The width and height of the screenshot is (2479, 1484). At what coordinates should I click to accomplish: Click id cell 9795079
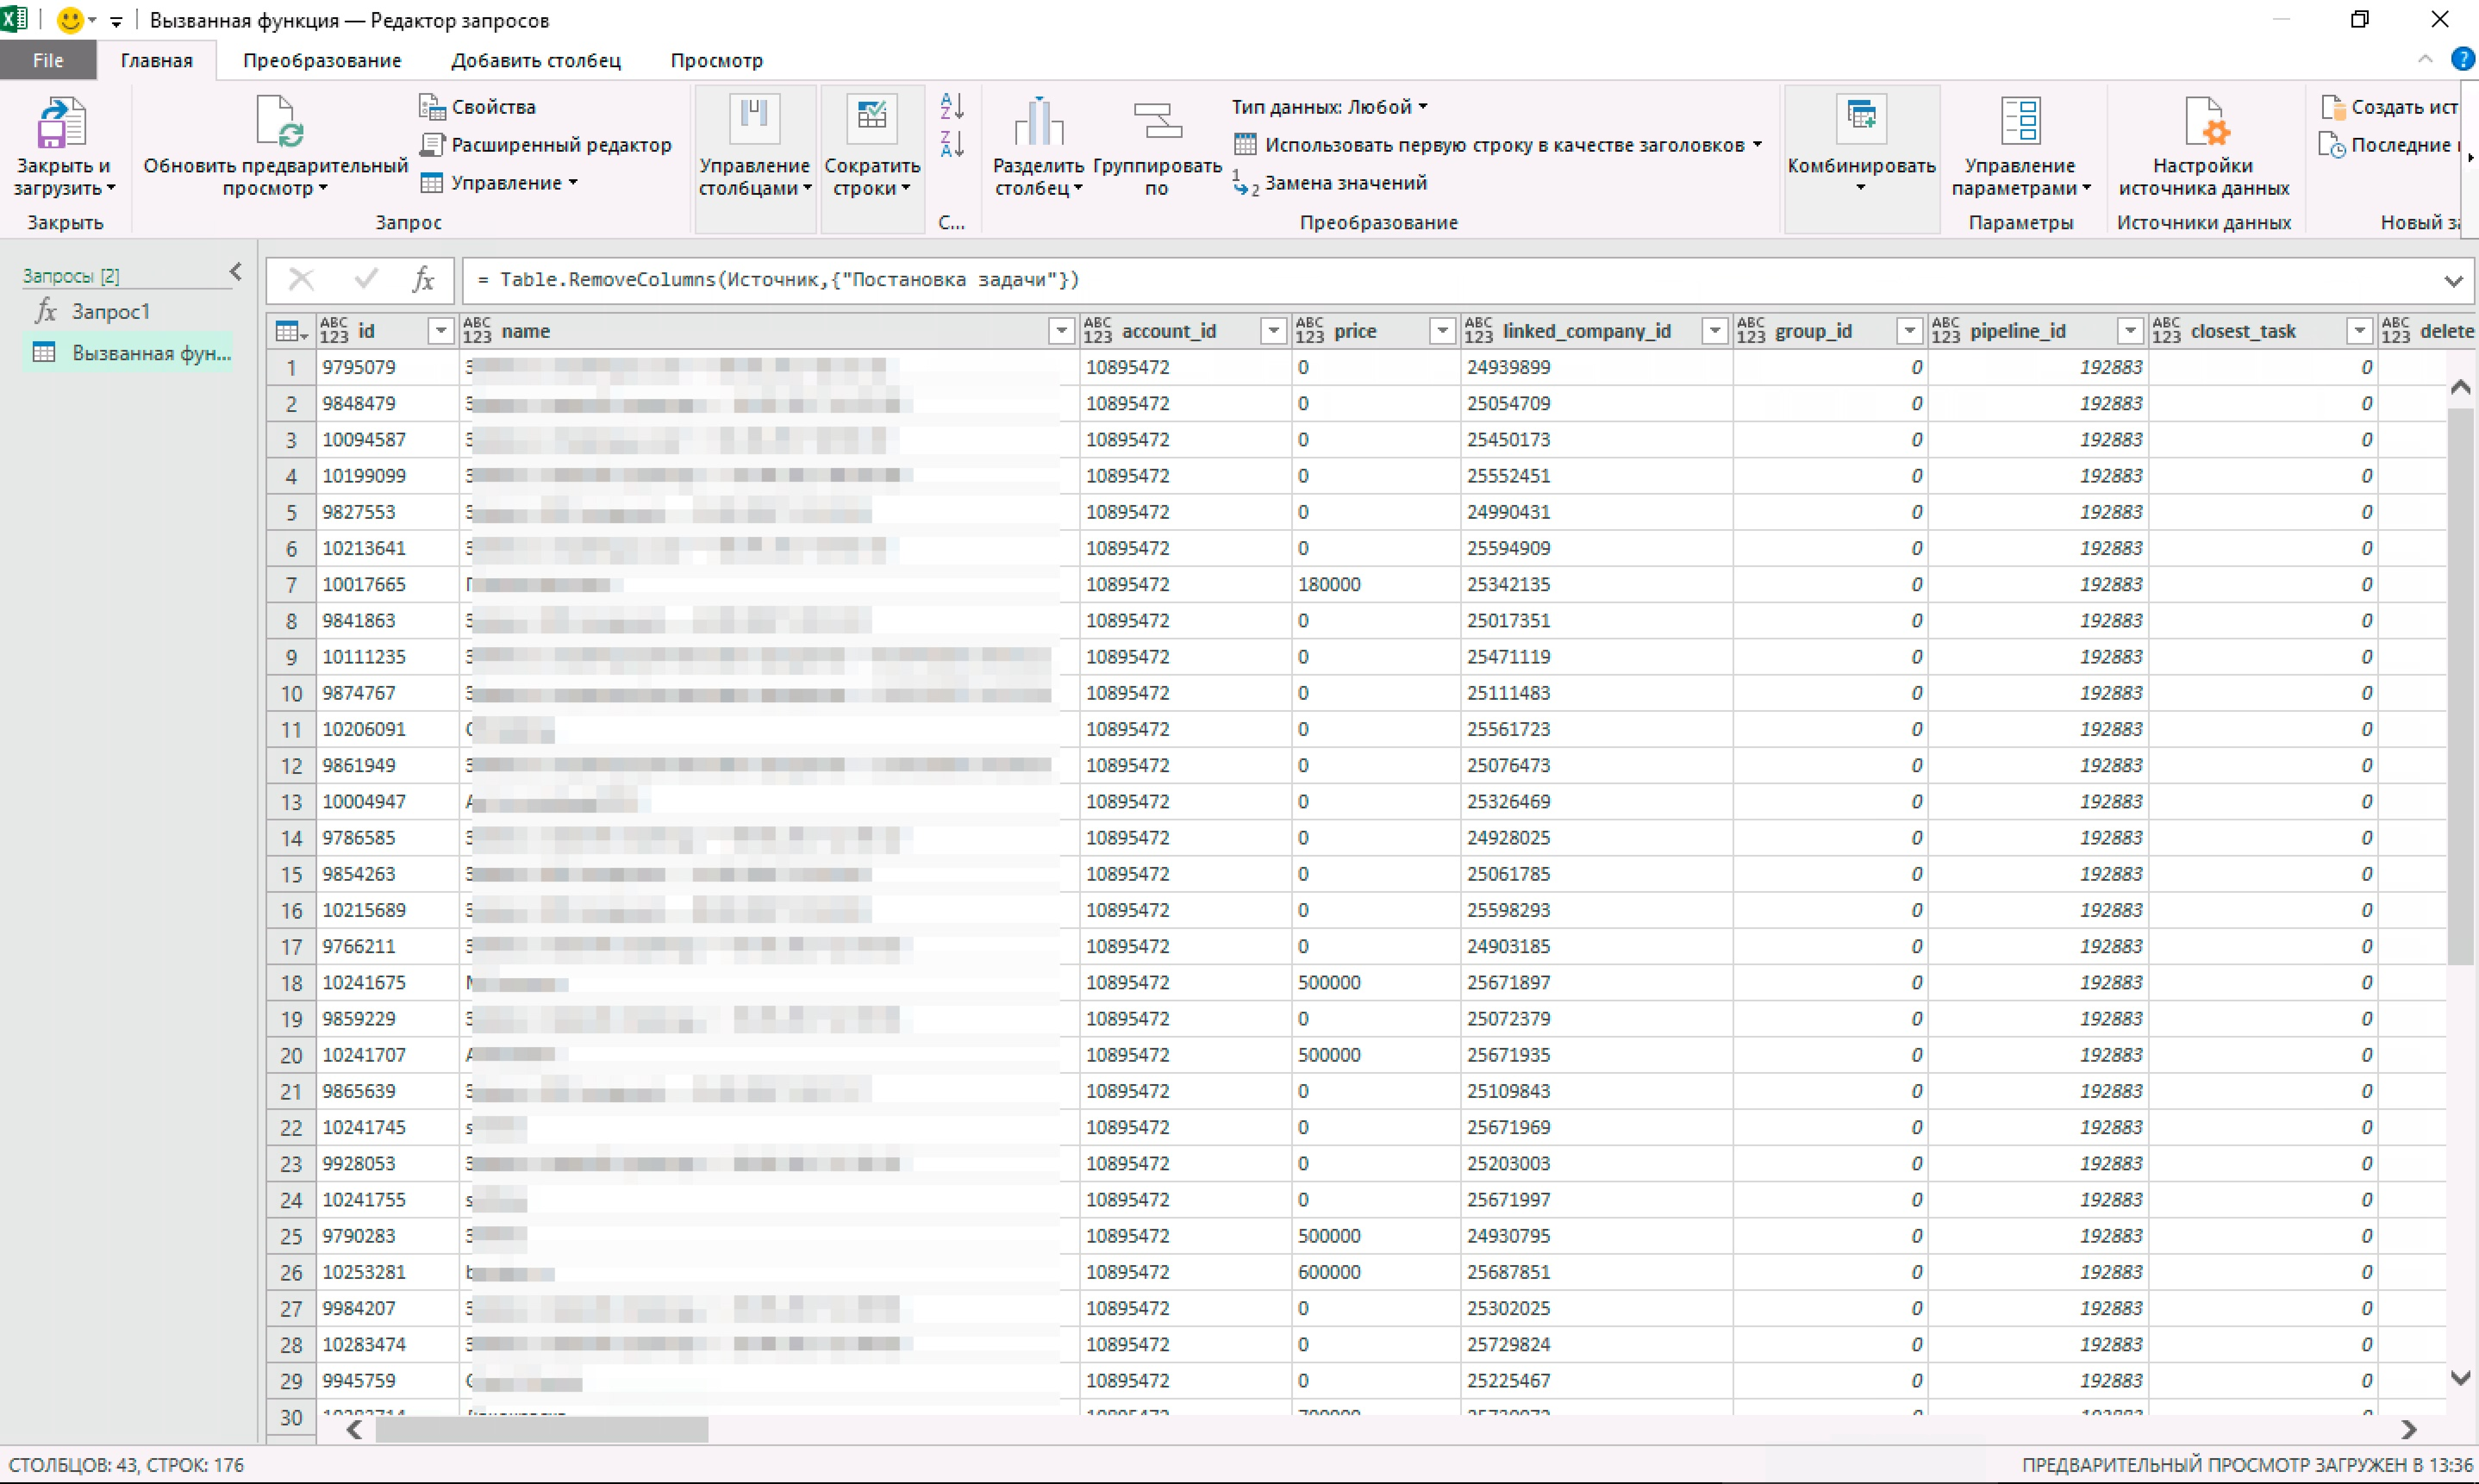point(387,368)
